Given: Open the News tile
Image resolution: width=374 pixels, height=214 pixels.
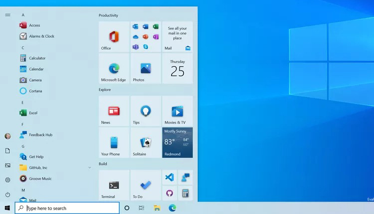Looking at the screenshot, I should (x=114, y=111).
